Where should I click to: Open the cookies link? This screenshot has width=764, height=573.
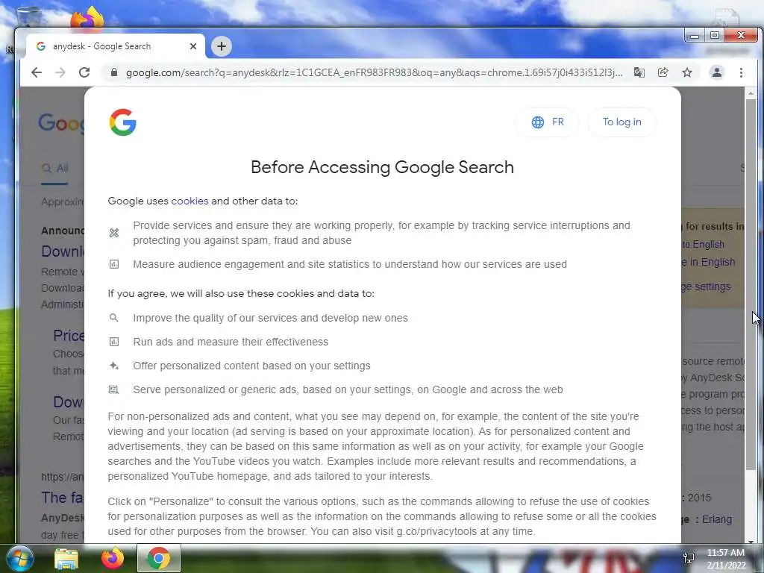(x=190, y=201)
